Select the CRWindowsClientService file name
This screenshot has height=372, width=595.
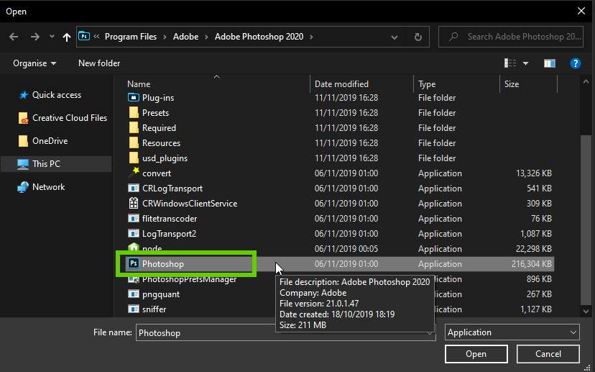pos(190,204)
